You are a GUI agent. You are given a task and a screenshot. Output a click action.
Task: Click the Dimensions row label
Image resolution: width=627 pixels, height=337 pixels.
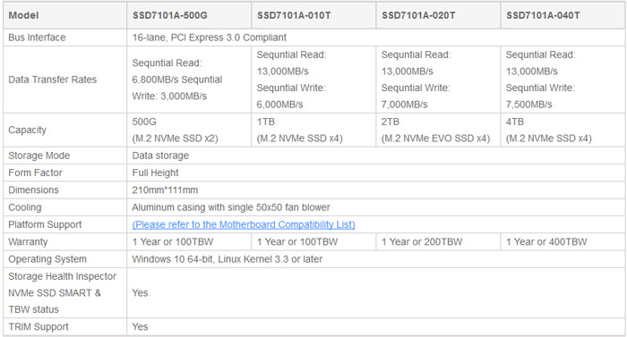(33, 190)
